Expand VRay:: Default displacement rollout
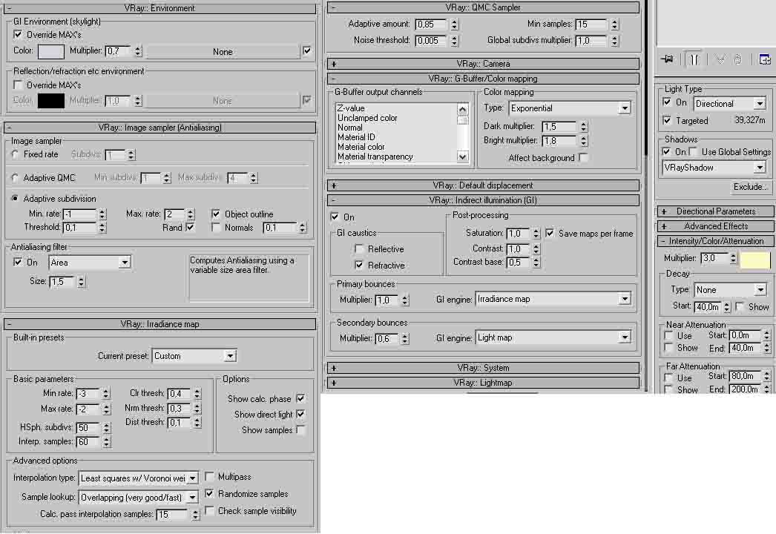This screenshot has height=534, width=776. pyautogui.click(x=483, y=185)
